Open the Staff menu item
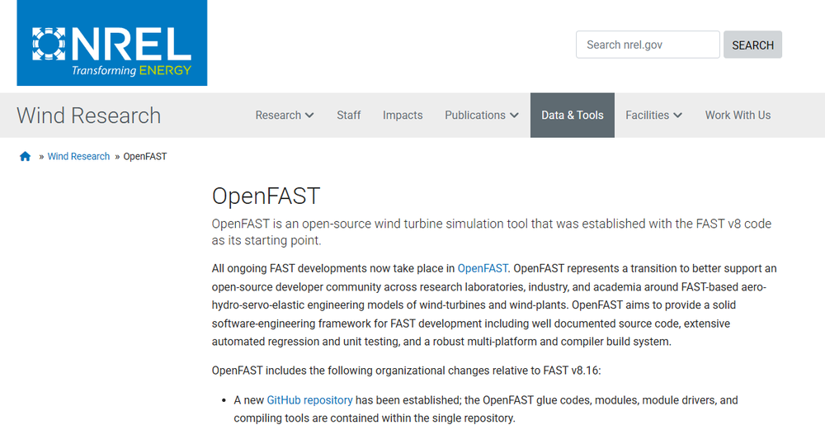The image size is (825, 425). [x=349, y=116]
